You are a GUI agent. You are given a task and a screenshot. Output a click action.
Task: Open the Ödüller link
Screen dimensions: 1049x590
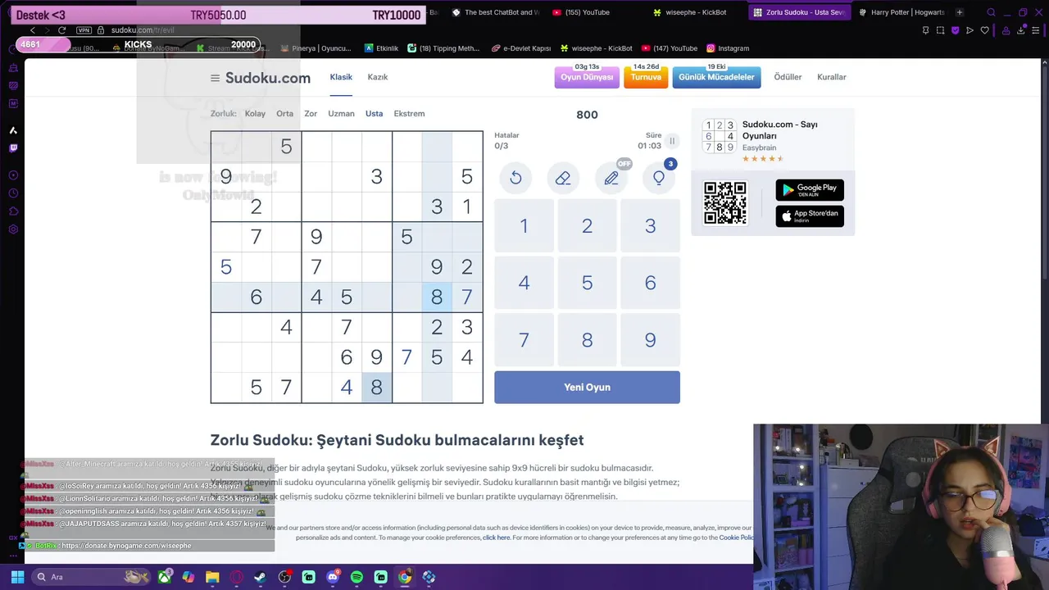[788, 77]
